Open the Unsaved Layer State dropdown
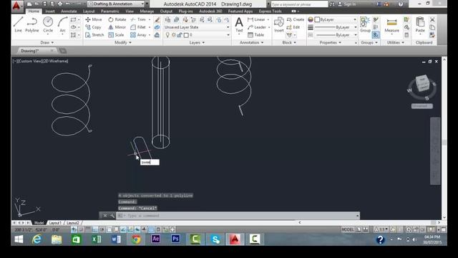The height and width of the screenshot is (258, 458). (197, 27)
